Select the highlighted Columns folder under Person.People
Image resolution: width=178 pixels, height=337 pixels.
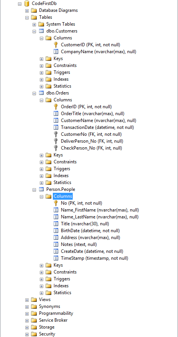click(63, 196)
